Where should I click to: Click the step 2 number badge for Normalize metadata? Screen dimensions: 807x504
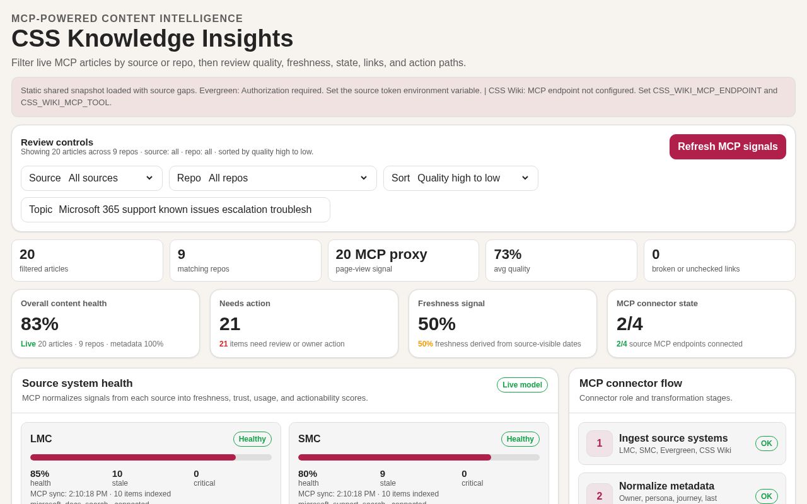[600, 496]
